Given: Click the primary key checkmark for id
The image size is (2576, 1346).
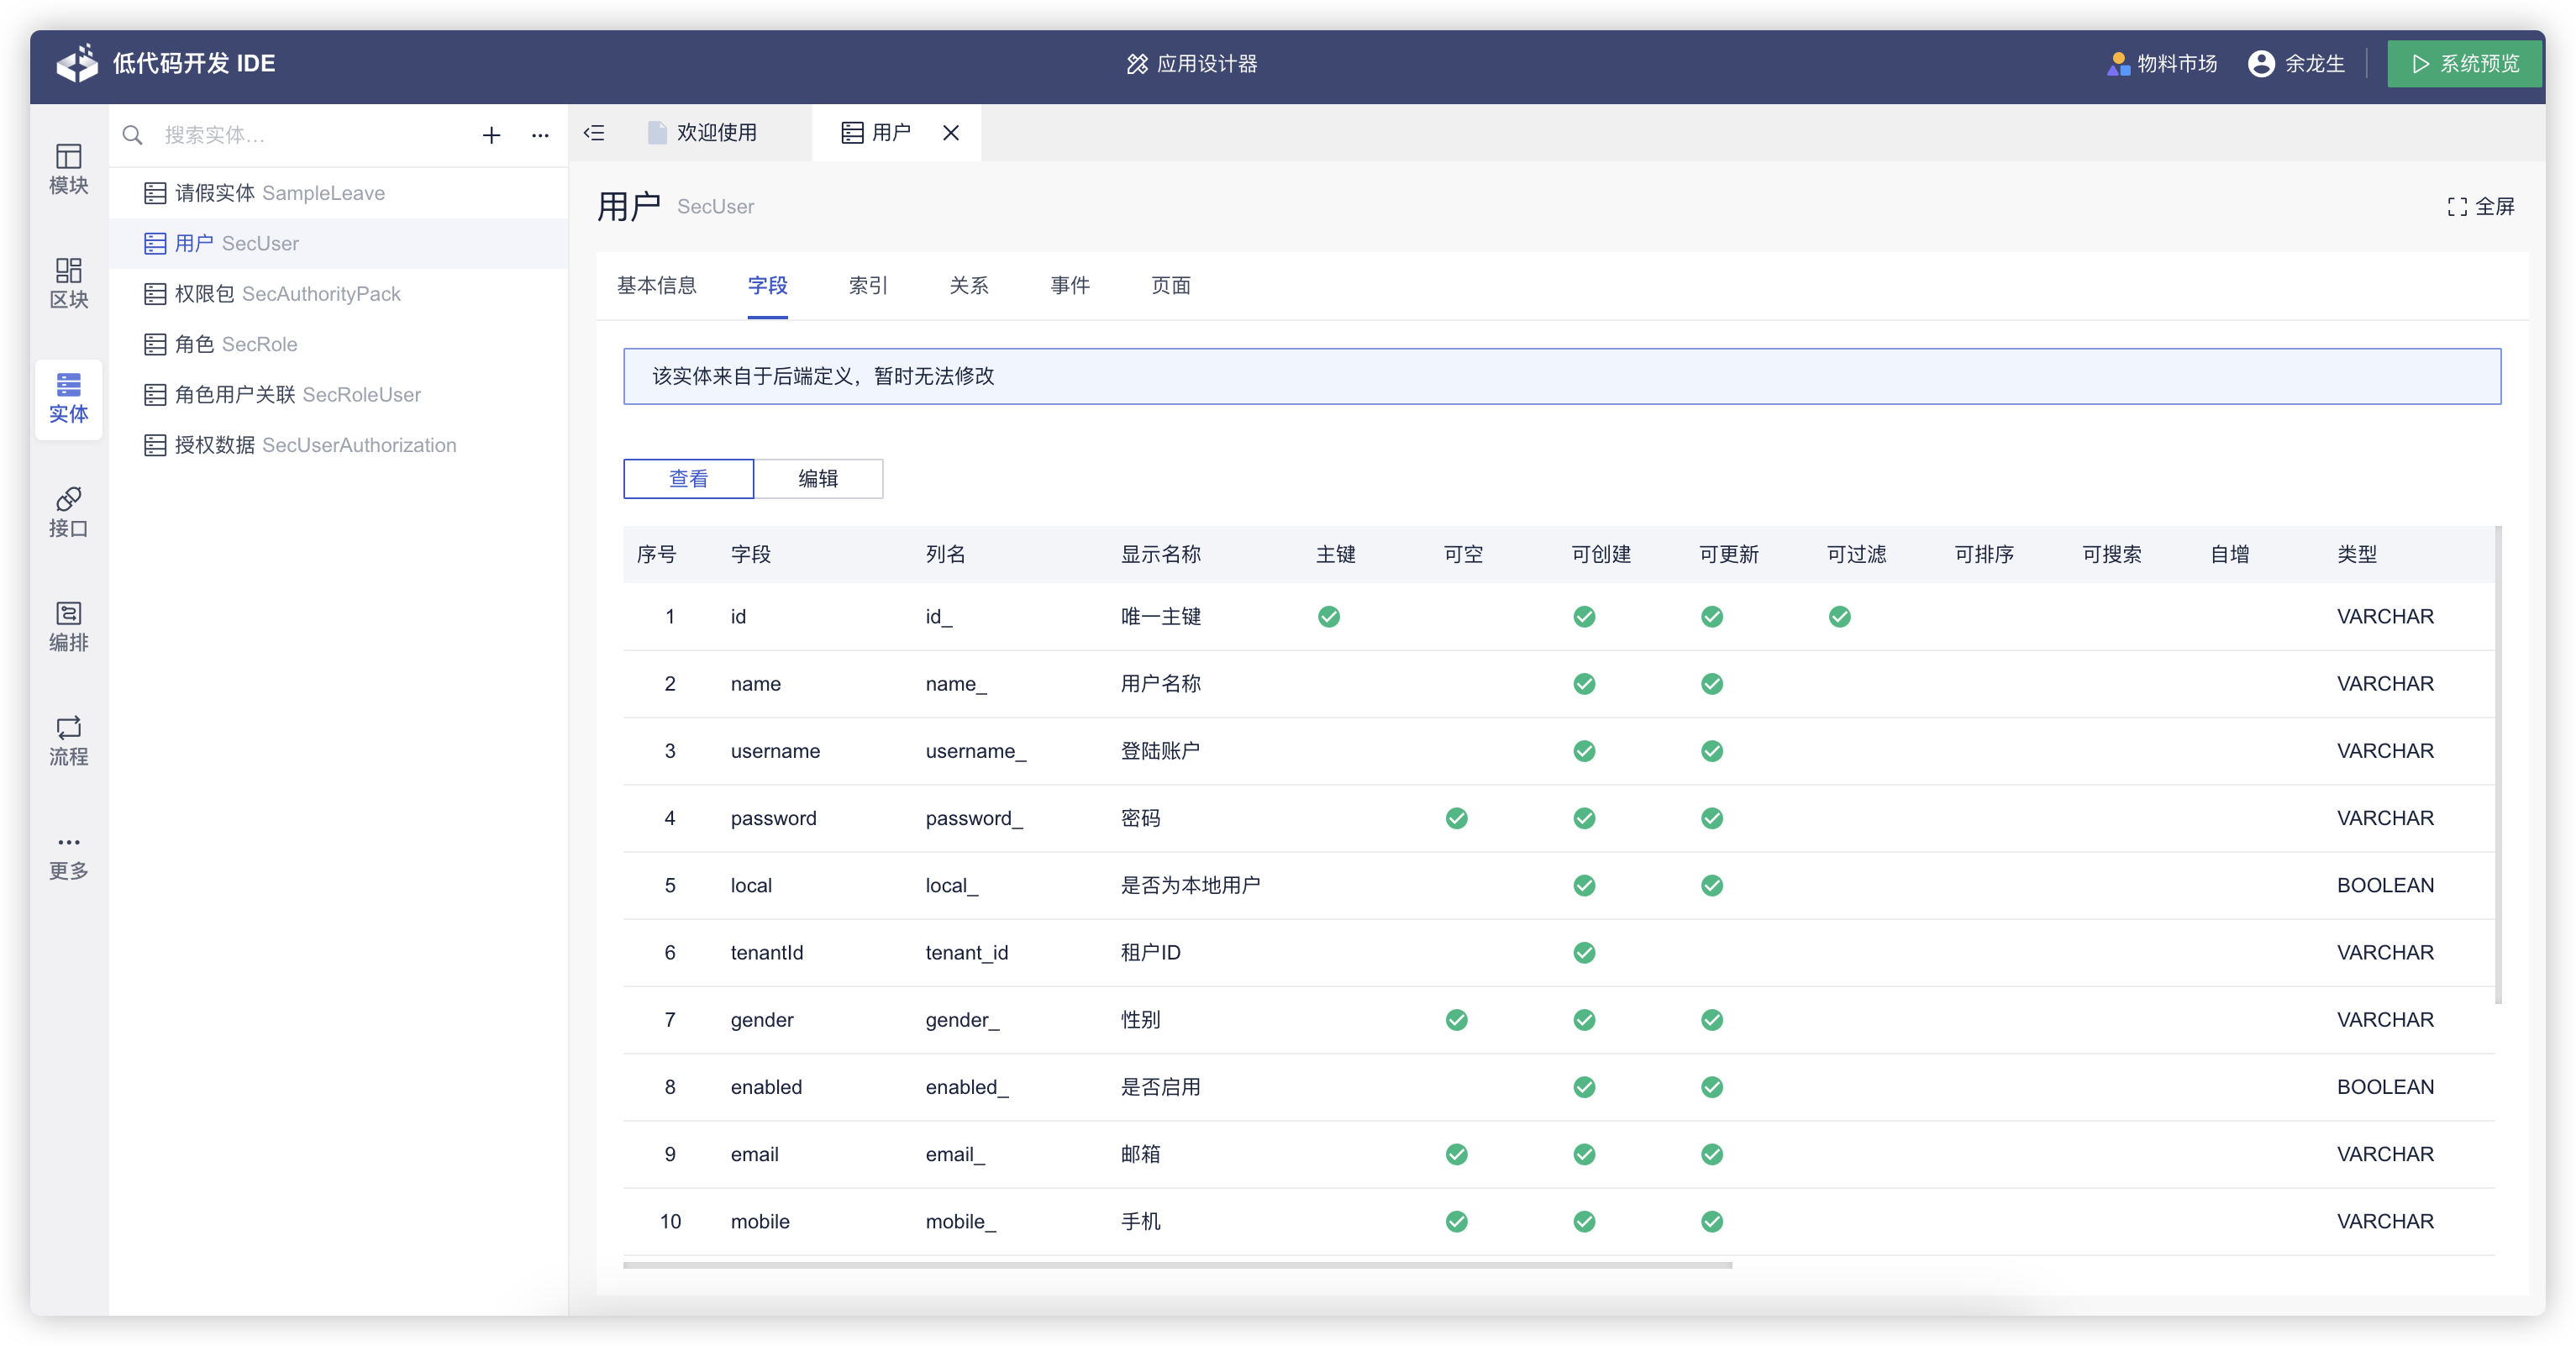Looking at the screenshot, I should pos(1329,617).
